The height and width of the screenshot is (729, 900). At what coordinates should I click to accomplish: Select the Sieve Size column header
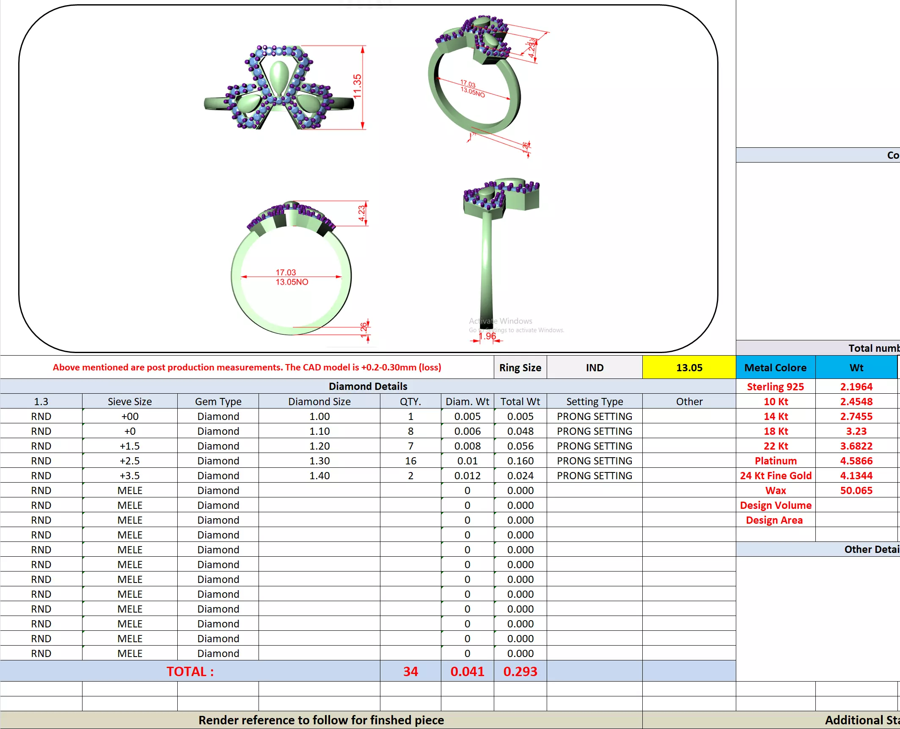pos(129,401)
